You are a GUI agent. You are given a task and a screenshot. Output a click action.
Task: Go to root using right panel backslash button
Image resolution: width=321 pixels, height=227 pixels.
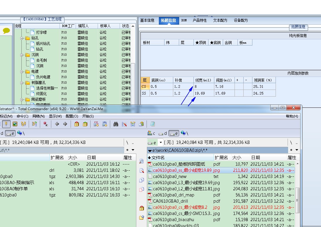click(291, 142)
